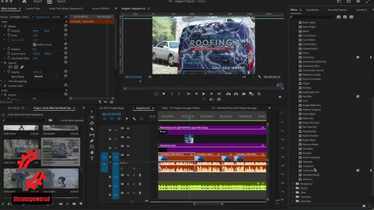The image size is (374, 210).
Task: Click Go to Out point button
Action: 219,94
